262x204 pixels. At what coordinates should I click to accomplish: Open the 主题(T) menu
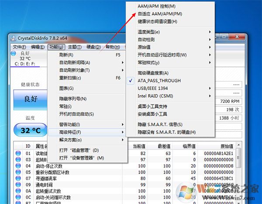[x=75, y=47]
